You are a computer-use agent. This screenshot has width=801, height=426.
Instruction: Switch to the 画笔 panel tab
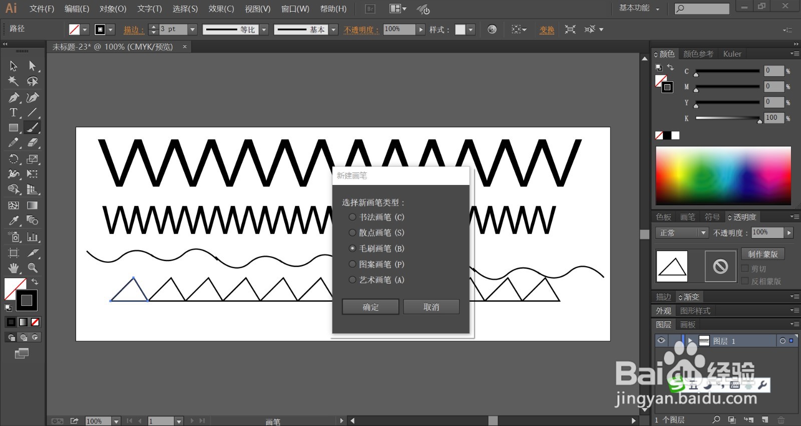pyautogui.click(x=687, y=217)
